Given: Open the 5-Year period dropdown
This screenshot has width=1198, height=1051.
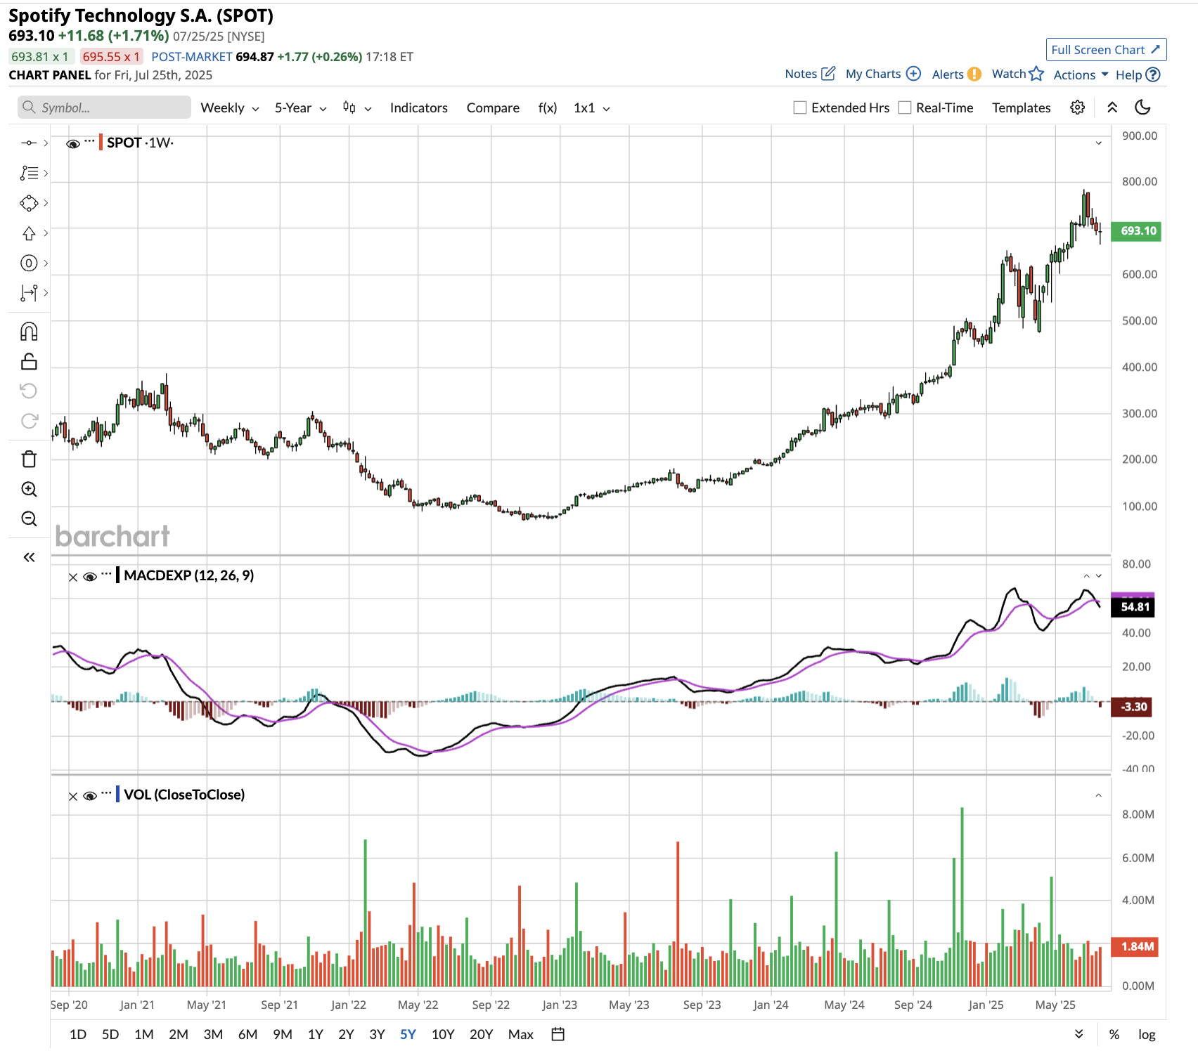Looking at the screenshot, I should pyautogui.click(x=300, y=107).
